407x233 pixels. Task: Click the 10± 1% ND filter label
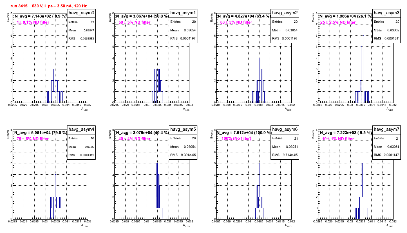tap(338, 139)
